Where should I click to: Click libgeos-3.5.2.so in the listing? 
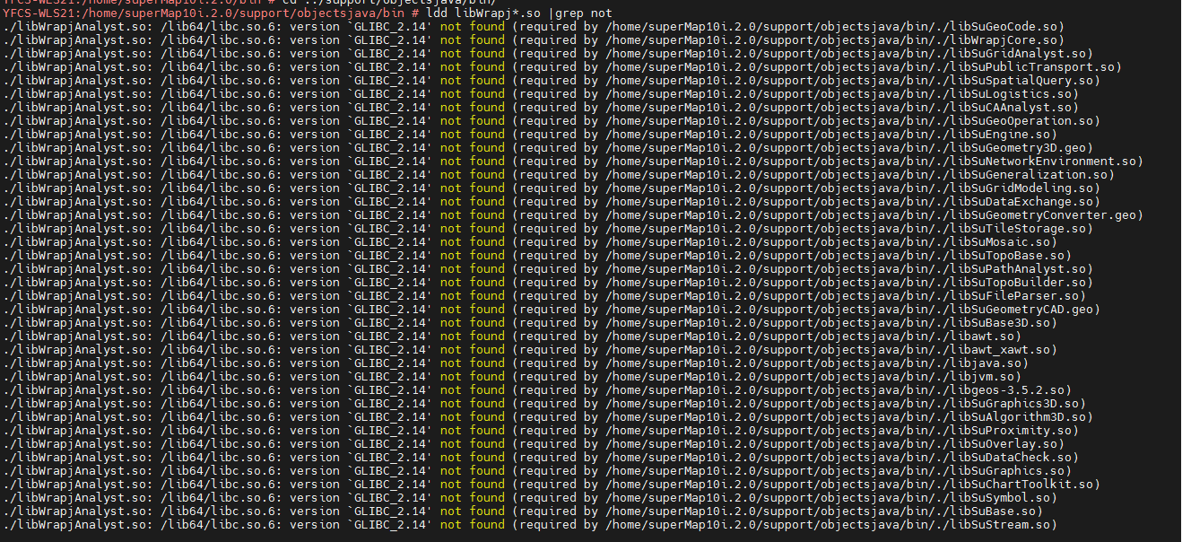[1007, 390]
